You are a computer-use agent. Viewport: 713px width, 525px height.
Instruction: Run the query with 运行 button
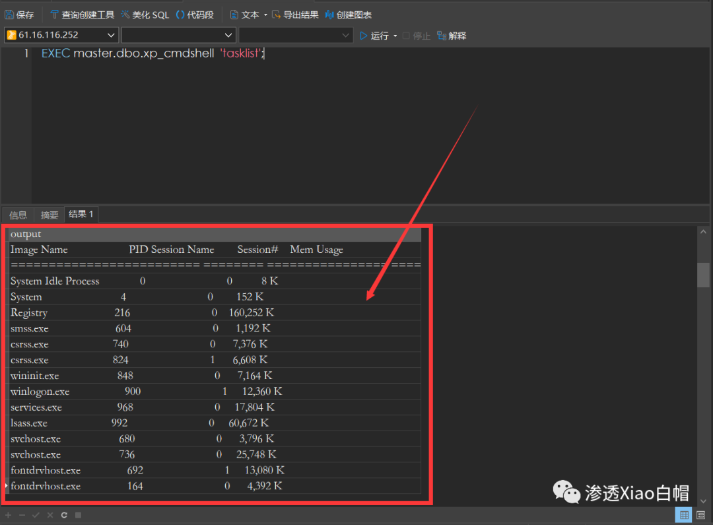coord(374,36)
